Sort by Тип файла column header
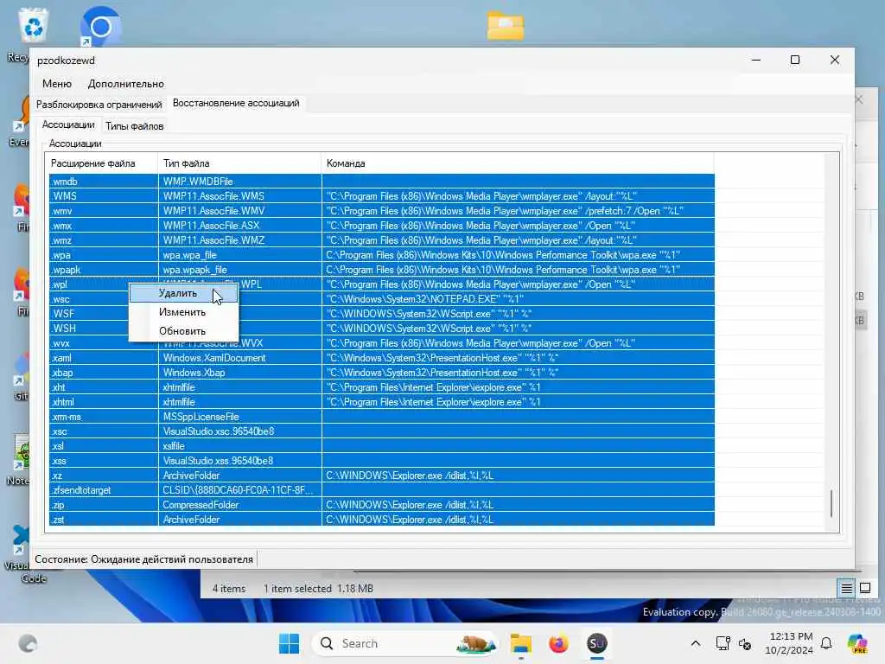The width and height of the screenshot is (885, 664). coord(239,163)
